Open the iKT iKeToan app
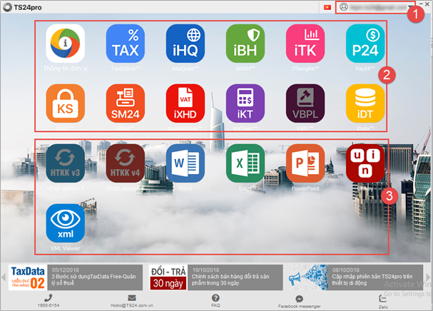The image size is (433, 311). 245,103
